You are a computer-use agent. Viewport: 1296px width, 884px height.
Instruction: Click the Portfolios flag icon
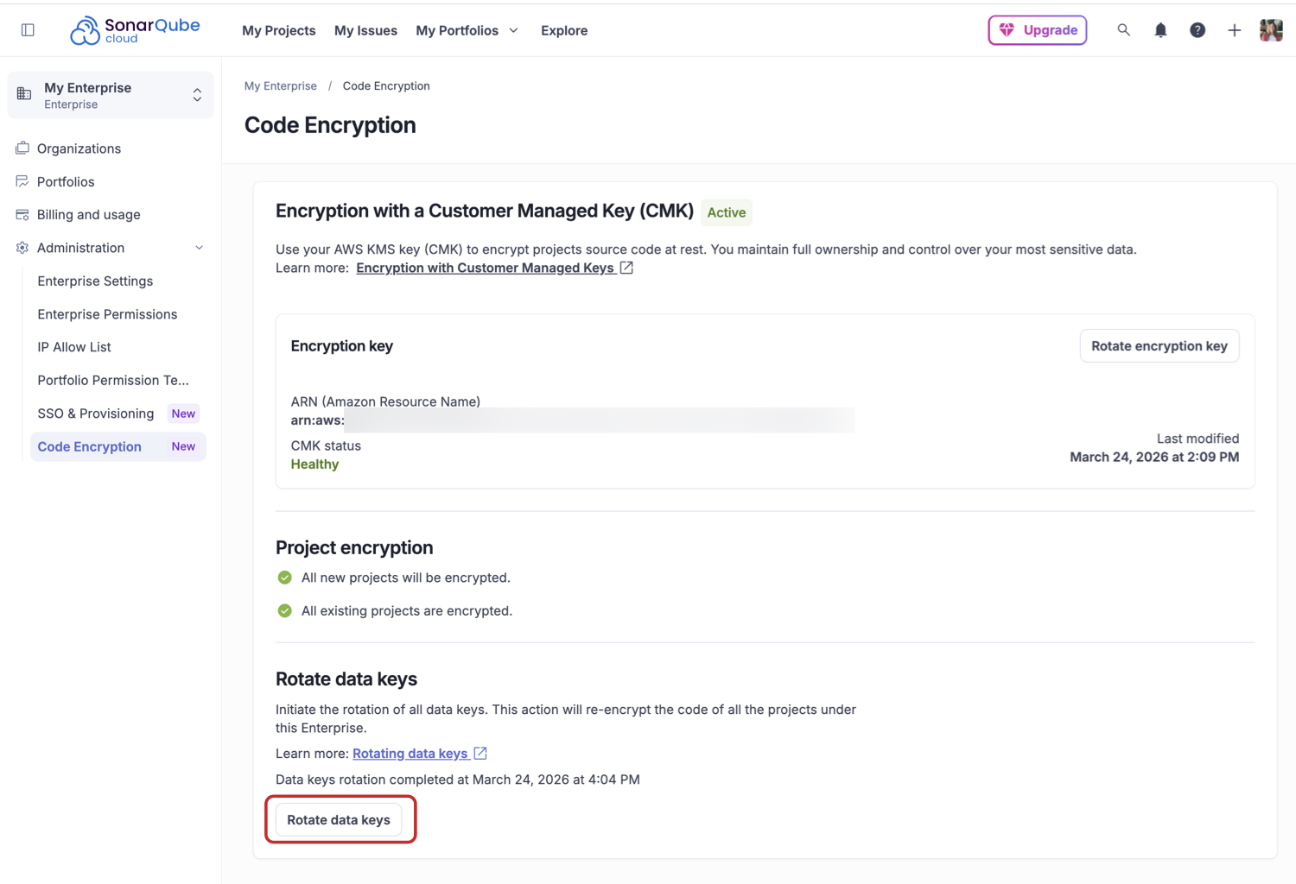22,181
